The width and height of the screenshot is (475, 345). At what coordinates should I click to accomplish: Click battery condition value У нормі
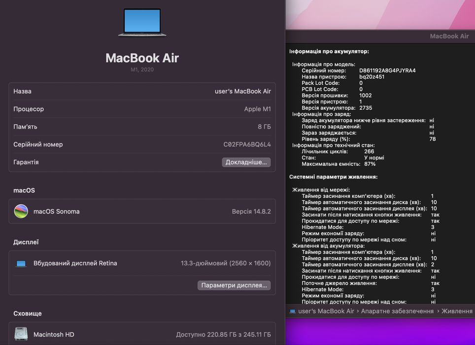tap(374, 158)
